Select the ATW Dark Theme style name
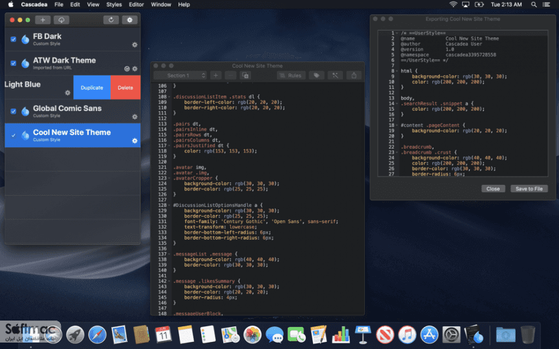This screenshot has height=349, width=559. pos(64,60)
